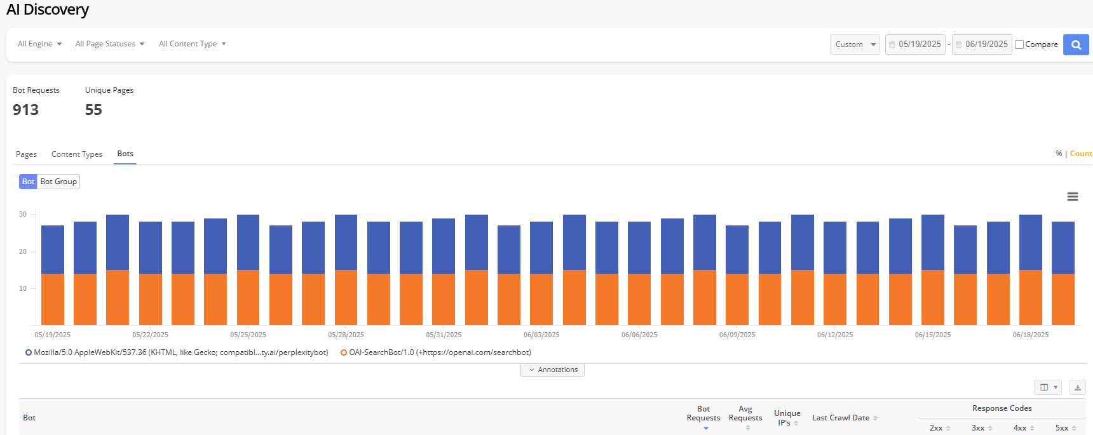Open the column visibility selector
Viewport: 1093px width, 435px height.
pos(1047,387)
